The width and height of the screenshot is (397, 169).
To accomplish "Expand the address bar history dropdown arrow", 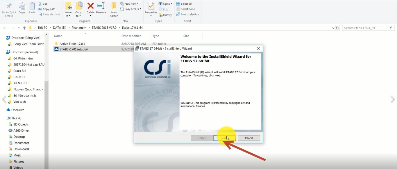I will pyautogui.click(x=333, y=28).
